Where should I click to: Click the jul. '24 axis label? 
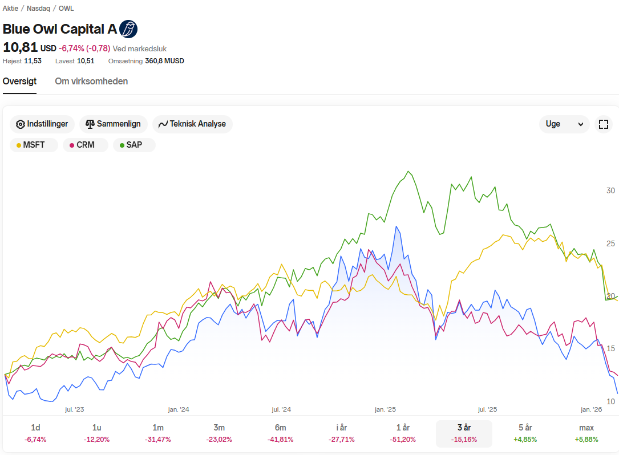pyautogui.click(x=281, y=409)
